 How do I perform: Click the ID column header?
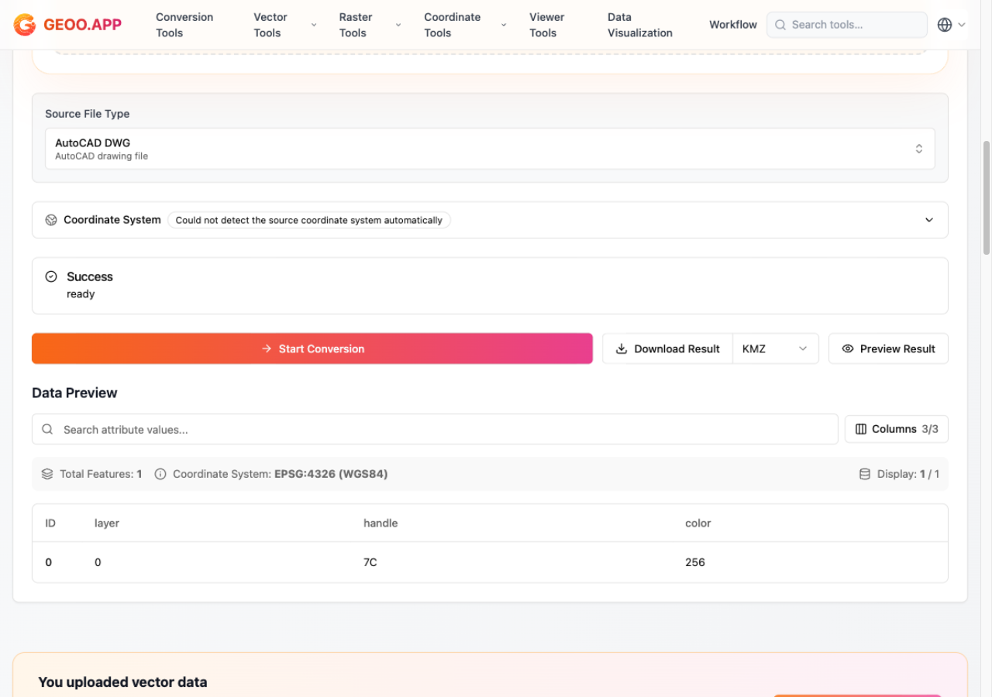(50, 524)
